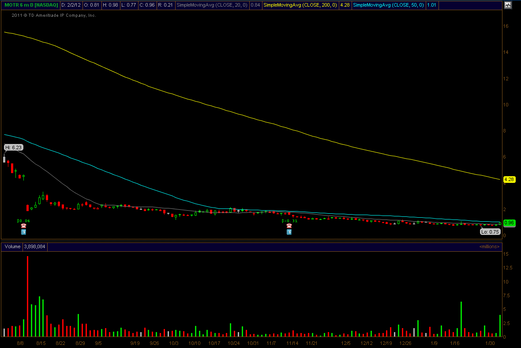
Task: Click the 10/31 date on the time axis
Action: pyautogui.click(x=253, y=343)
